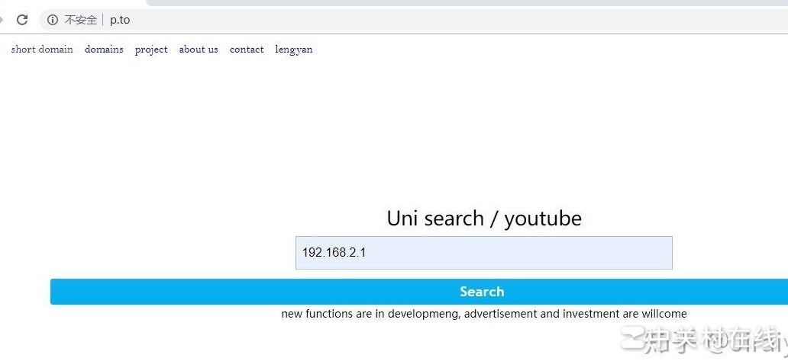This screenshot has width=788, height=361.
Task: Click inside the search box containing 192.168.2.1
Action: point(483,253)
